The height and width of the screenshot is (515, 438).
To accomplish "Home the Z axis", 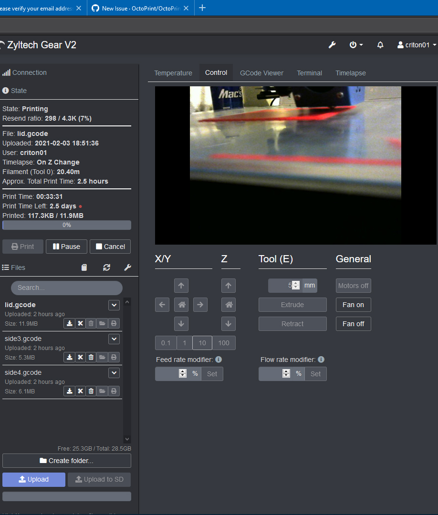I will 229,305.
